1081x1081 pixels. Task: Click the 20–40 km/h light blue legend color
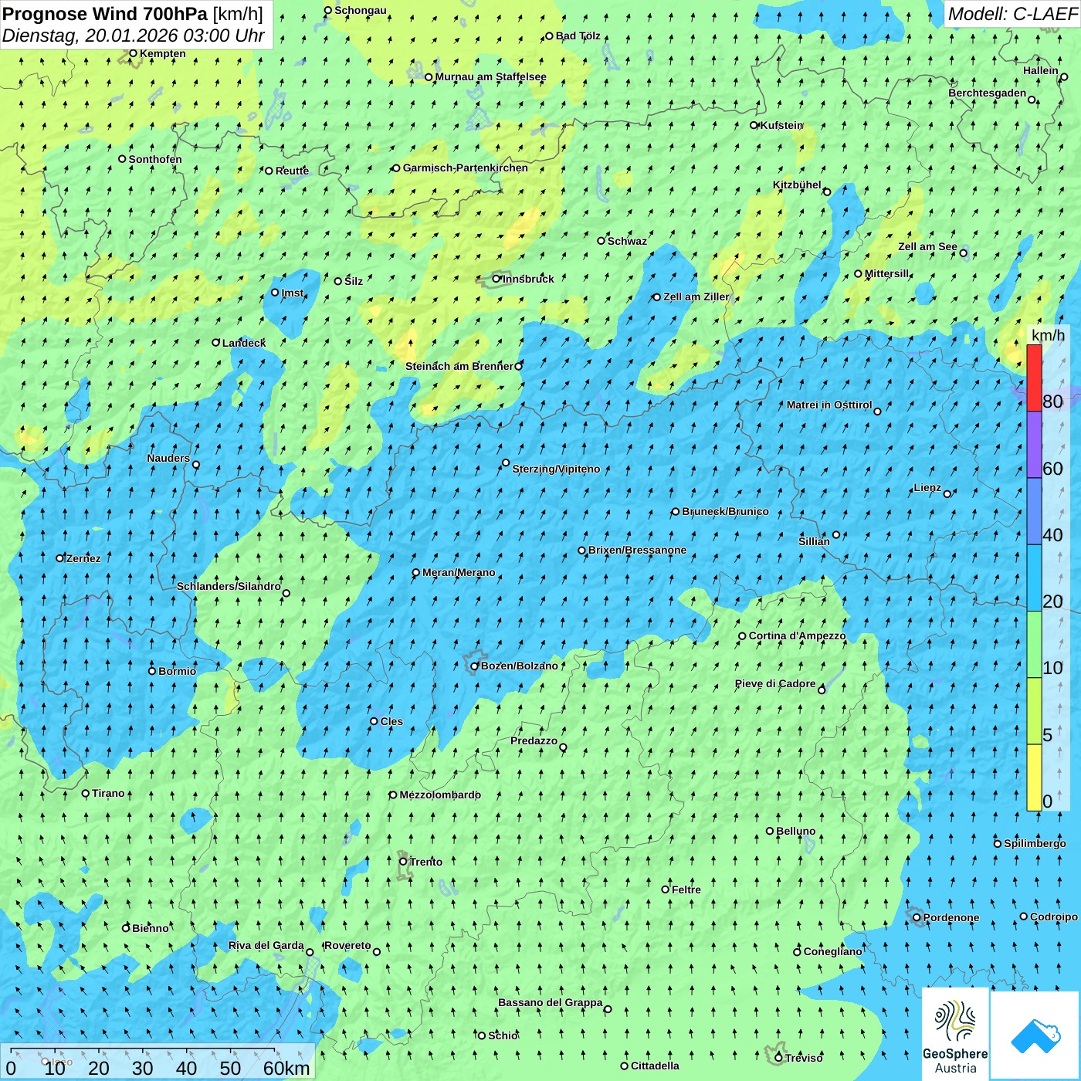[1034, 578]
